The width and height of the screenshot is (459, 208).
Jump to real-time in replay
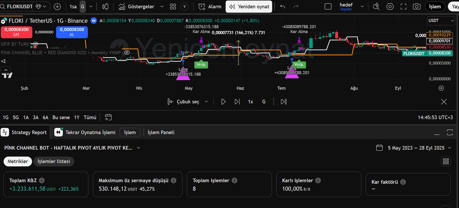283,102
